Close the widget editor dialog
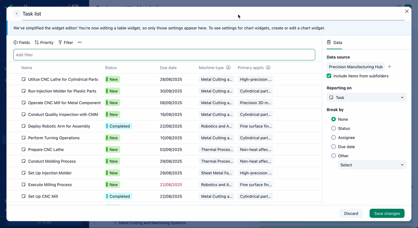The image size is (418, 228). tap(407, 11)
